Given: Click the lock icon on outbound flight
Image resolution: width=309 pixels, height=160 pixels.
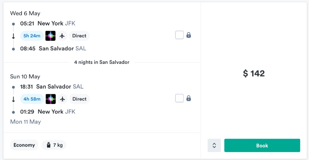Looking at the screenshot, I should (189, 35).
